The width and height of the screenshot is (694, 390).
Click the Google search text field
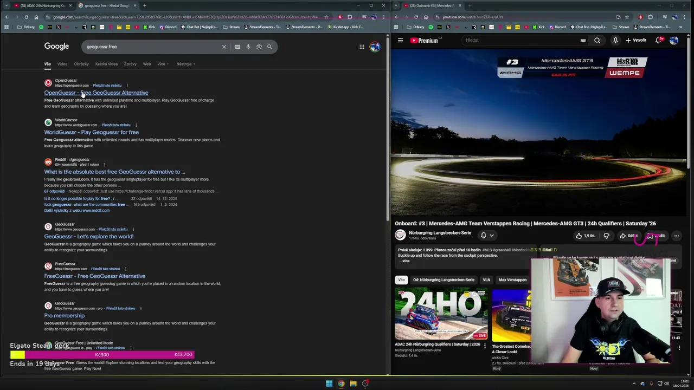152,47
